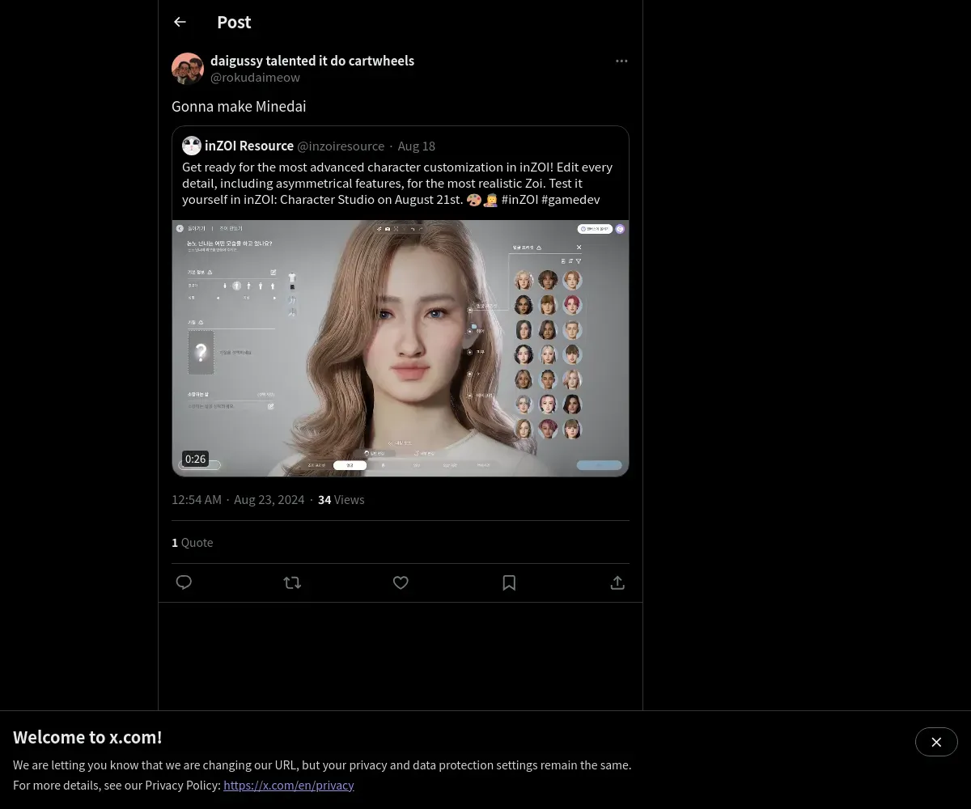Click the Welcome to x.com! heading

pyautogui.click(x=87, y=737)
